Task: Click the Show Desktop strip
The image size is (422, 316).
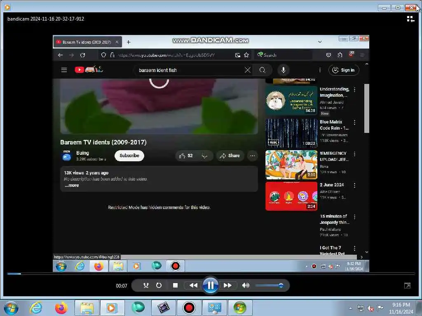Action: (419, 308)
